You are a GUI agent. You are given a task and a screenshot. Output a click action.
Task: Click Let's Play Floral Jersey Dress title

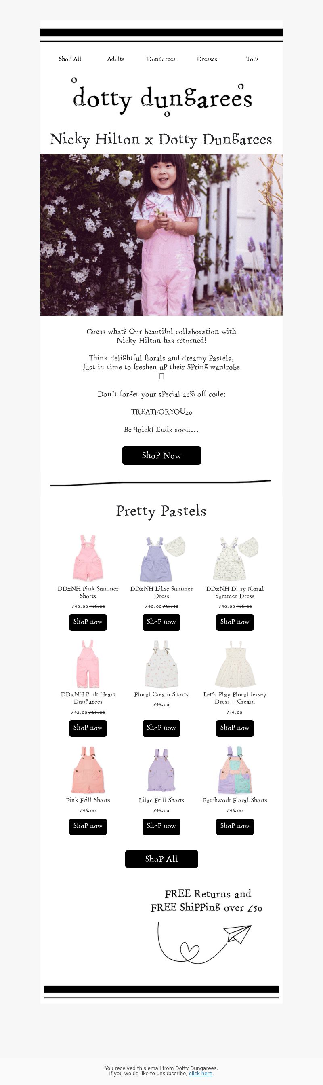(235, 698)
